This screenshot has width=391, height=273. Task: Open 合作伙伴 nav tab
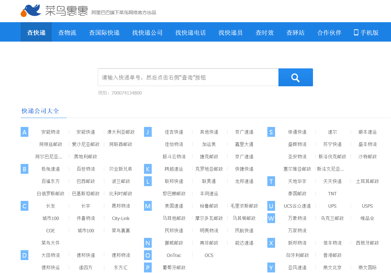(329, 32)
